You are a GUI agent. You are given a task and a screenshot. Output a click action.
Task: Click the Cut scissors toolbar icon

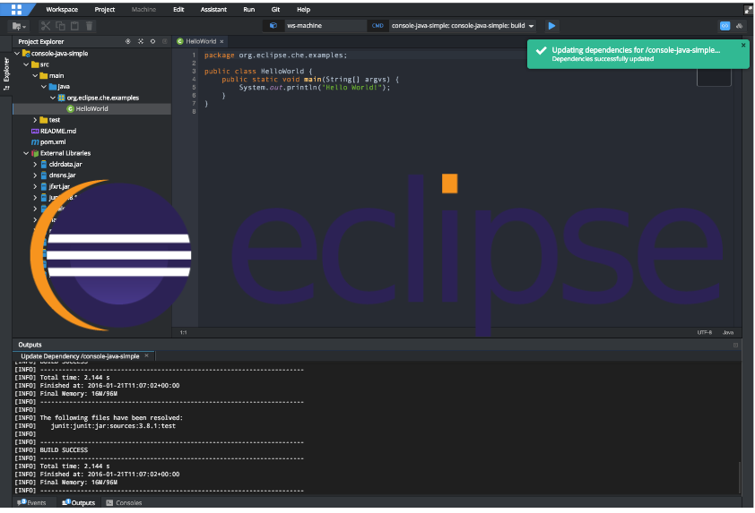coord(46,26)
